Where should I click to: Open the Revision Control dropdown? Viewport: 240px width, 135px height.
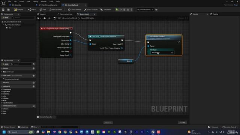click(x=230, y=127)
